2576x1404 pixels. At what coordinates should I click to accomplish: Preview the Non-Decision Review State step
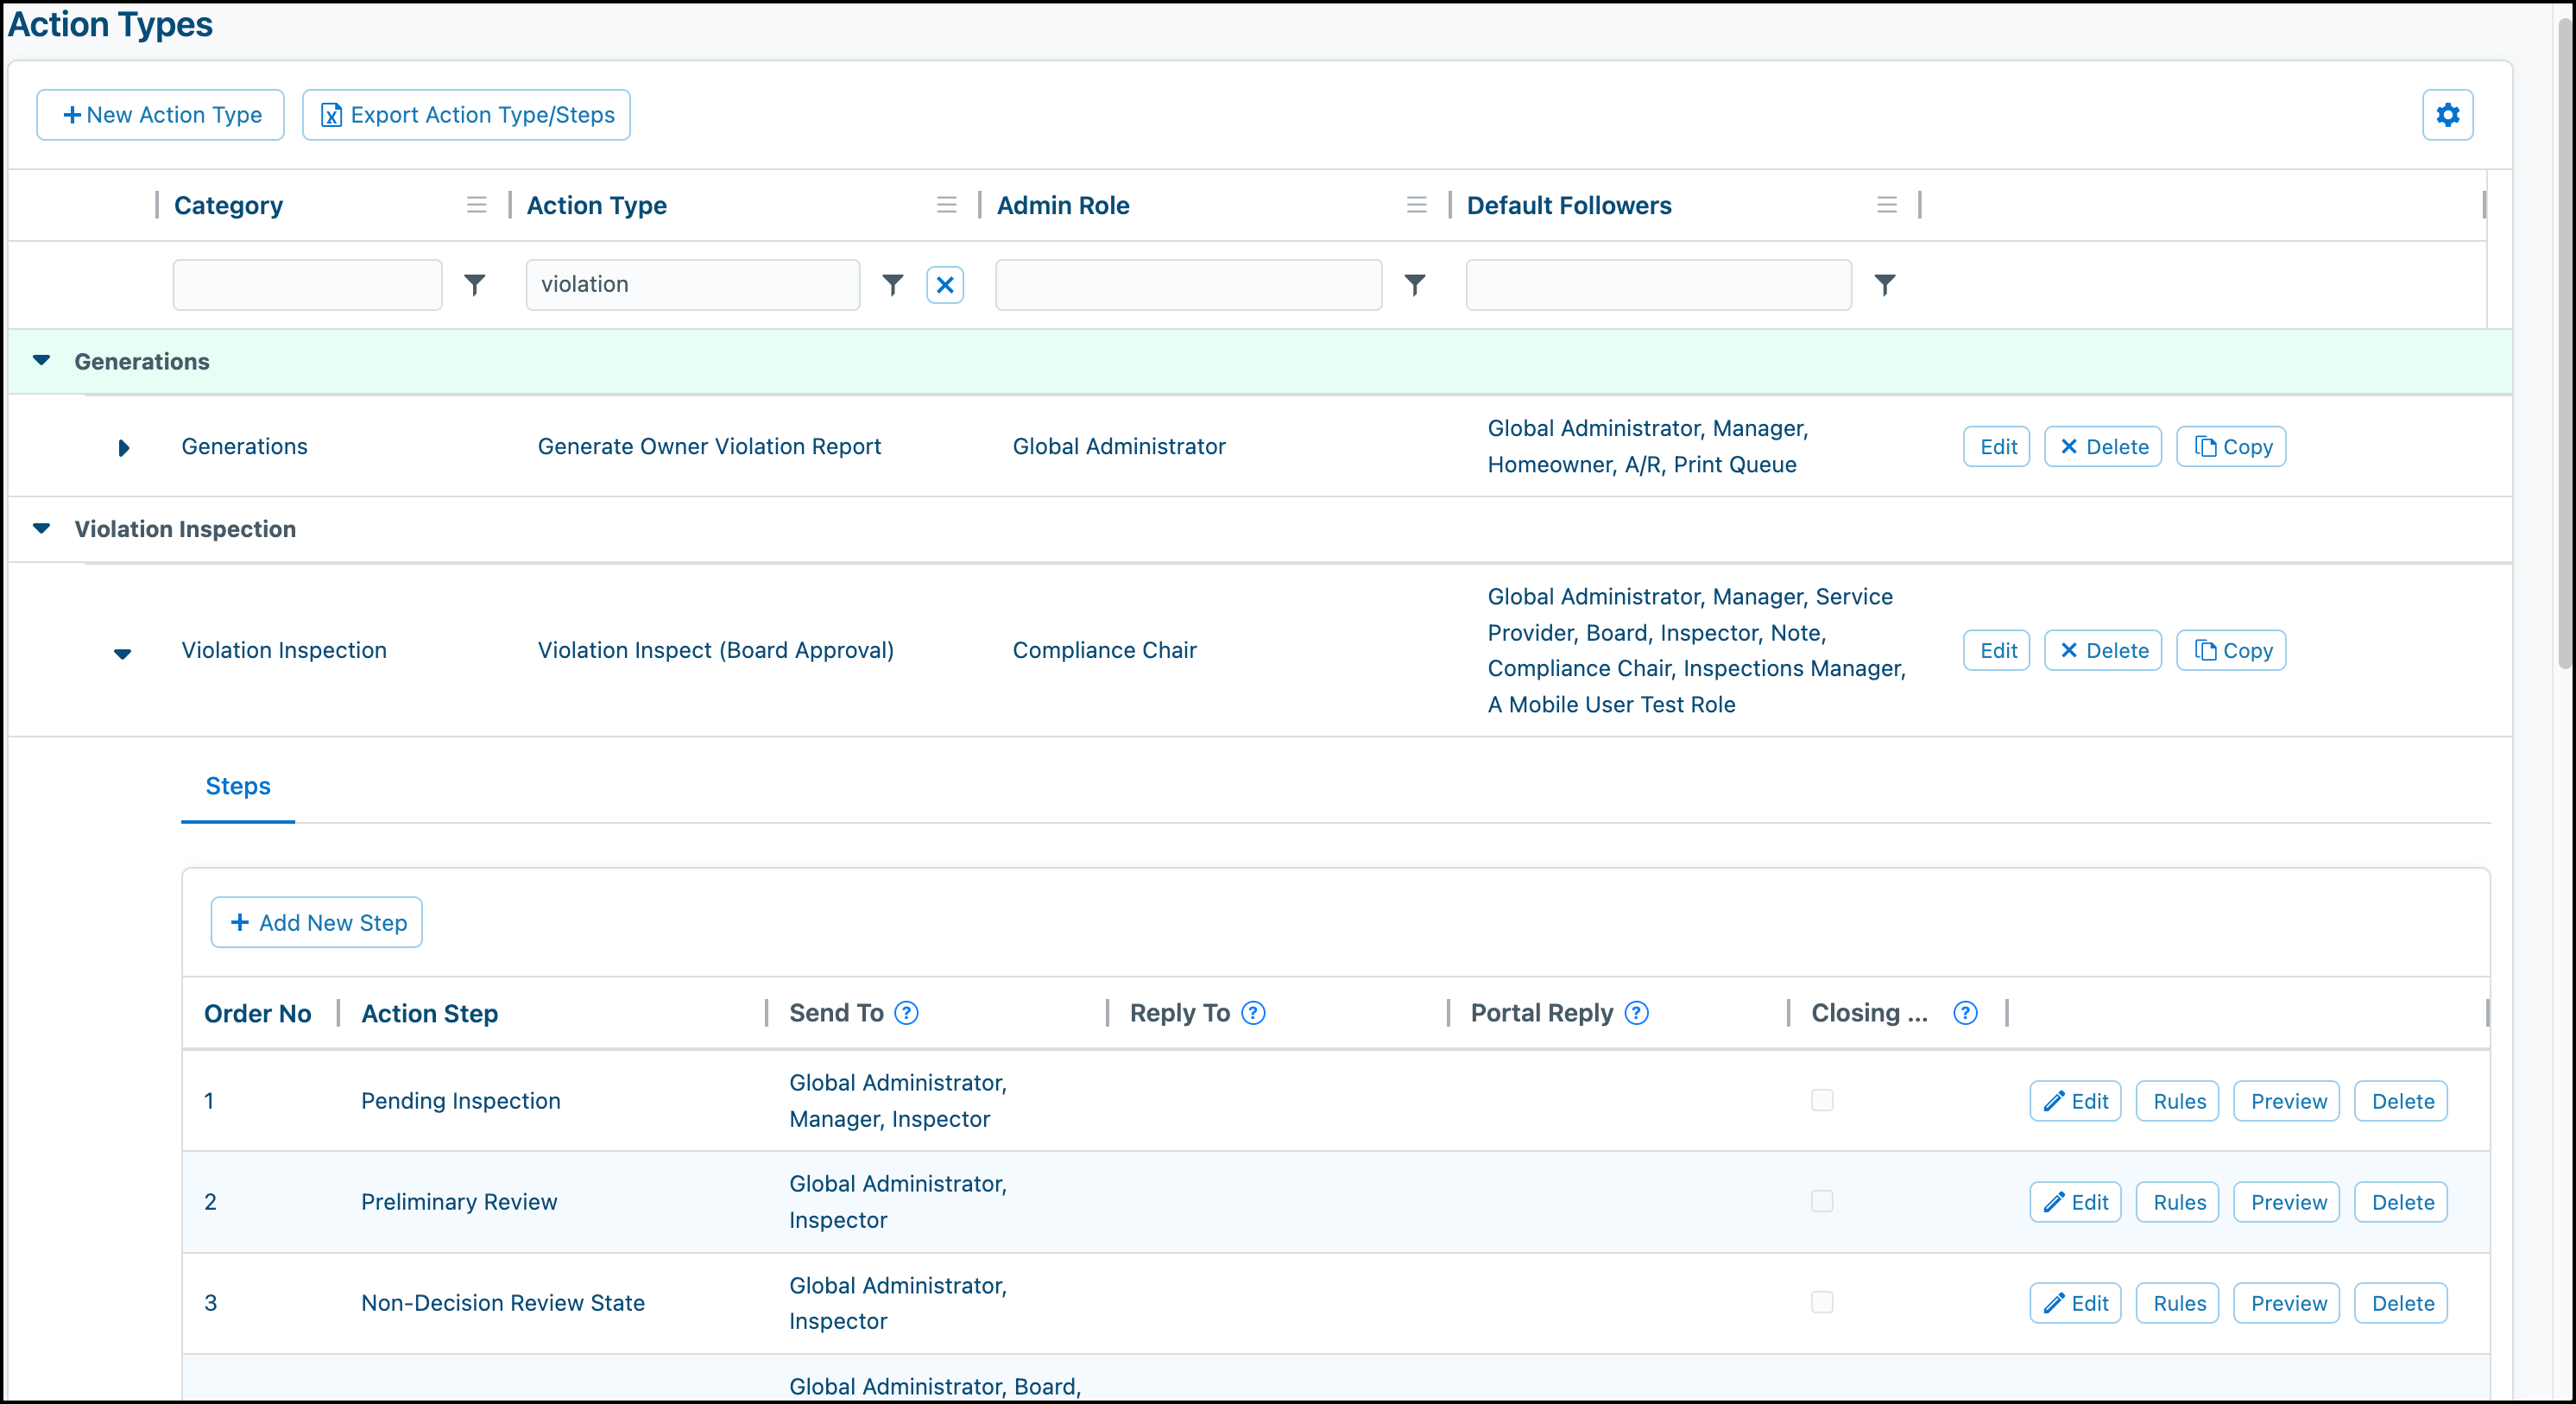(x=2287, y=1303)
